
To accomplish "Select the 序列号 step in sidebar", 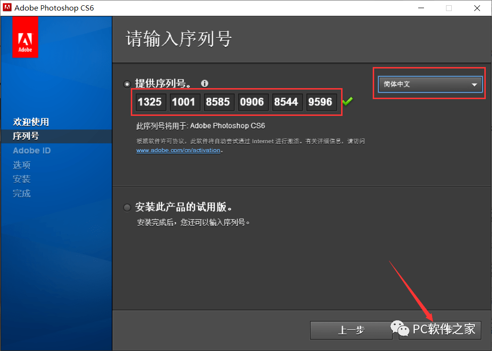I will (26, 136).
